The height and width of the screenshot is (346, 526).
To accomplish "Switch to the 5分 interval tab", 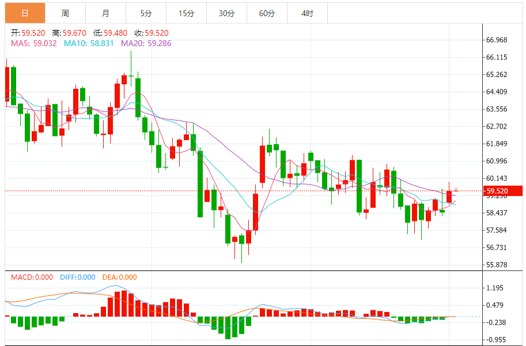I will coord(146,13).
